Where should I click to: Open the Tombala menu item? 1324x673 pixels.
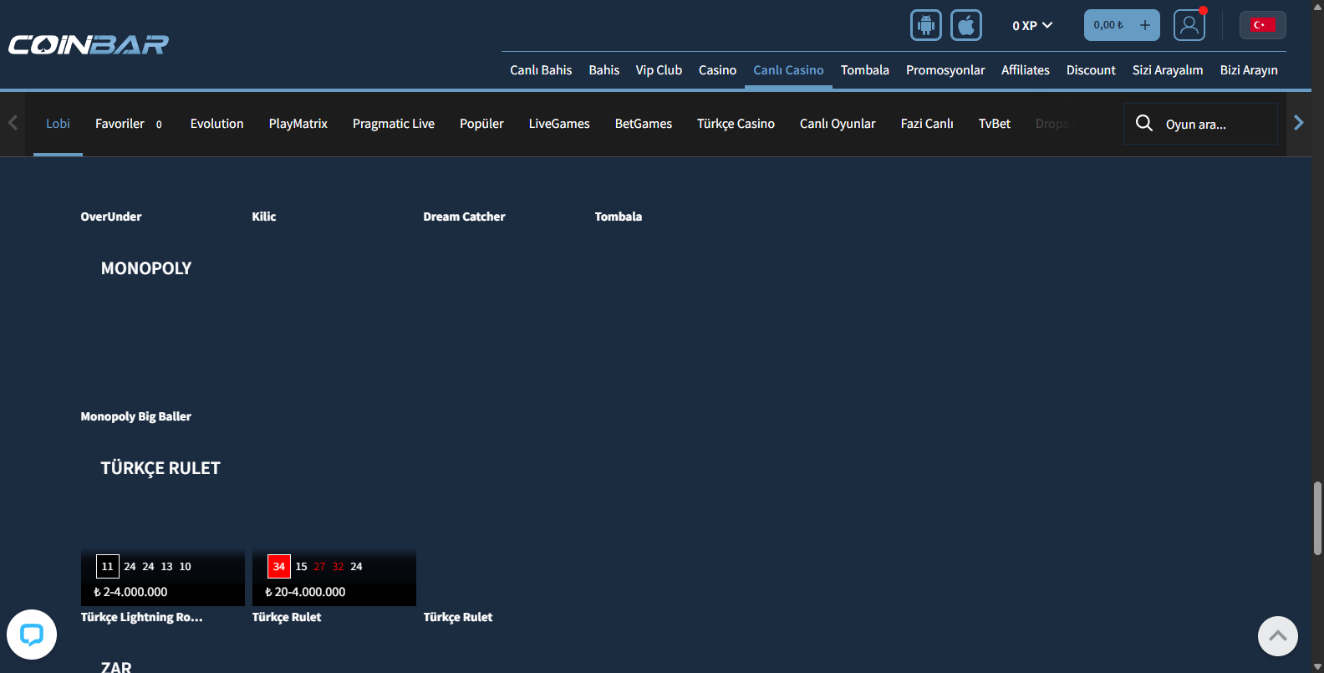point(865,70)
